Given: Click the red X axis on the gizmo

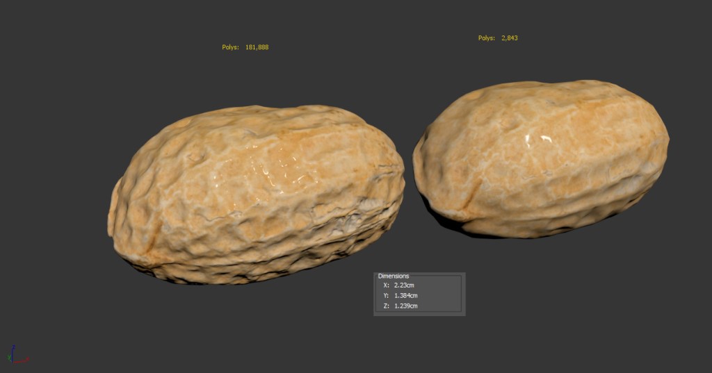Looking at the screenshot, I should coord(24,360).
